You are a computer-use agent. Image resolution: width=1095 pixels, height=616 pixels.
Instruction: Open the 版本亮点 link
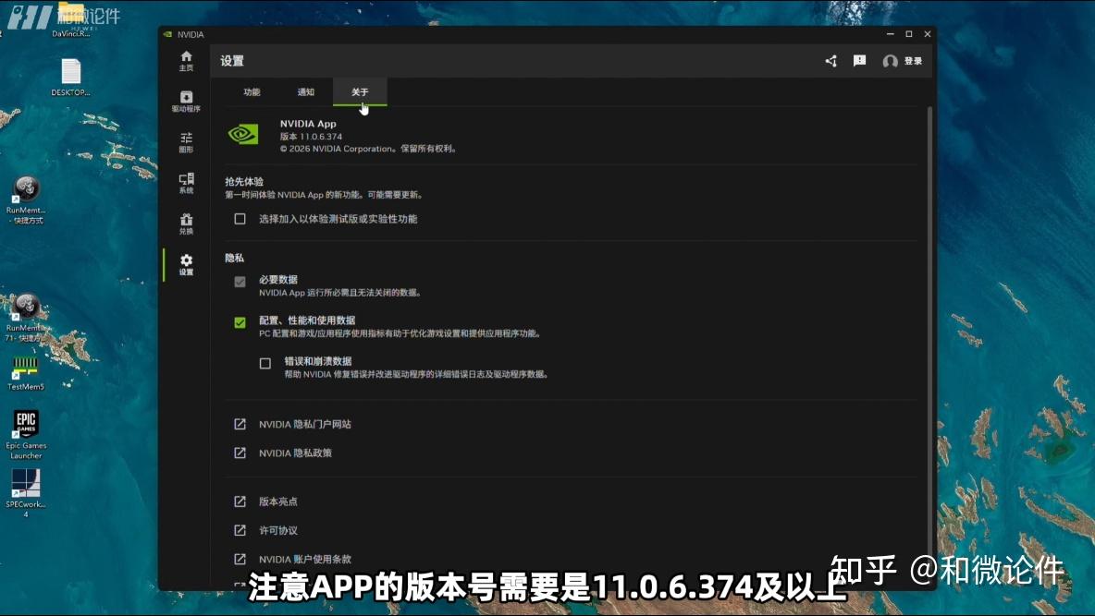pyautogui.click(x=278, y=501)
